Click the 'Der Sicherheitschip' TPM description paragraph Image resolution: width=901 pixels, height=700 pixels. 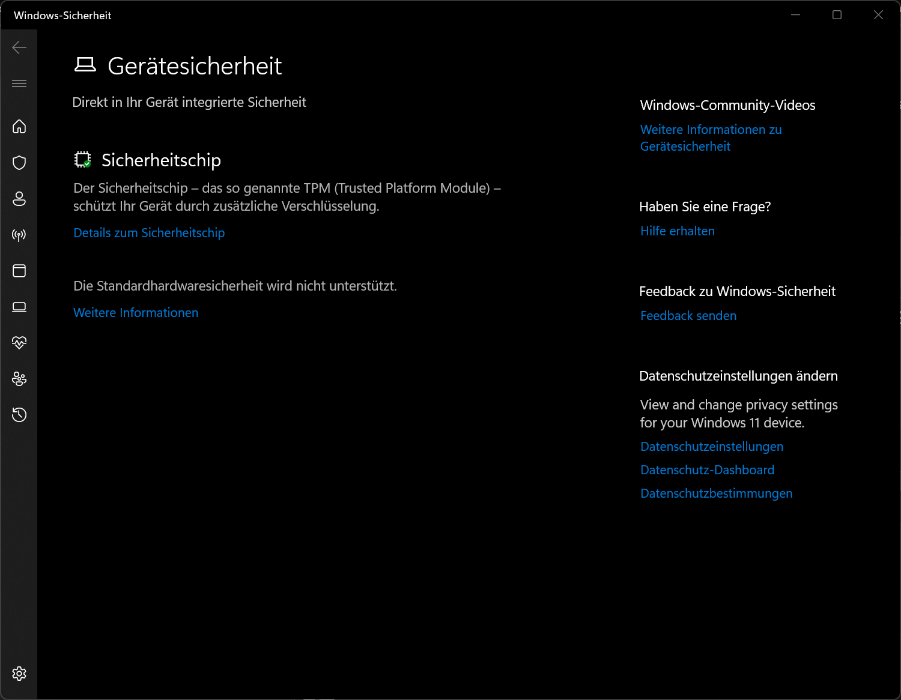287,197
